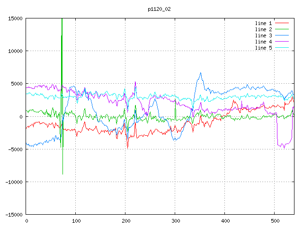
Task: Click the y-axis label -5000
Action: pos(15,149)
